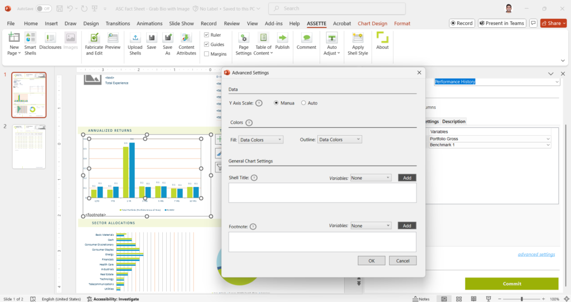
Task: Open the Format ribbon tab
Action: [402, 23]
